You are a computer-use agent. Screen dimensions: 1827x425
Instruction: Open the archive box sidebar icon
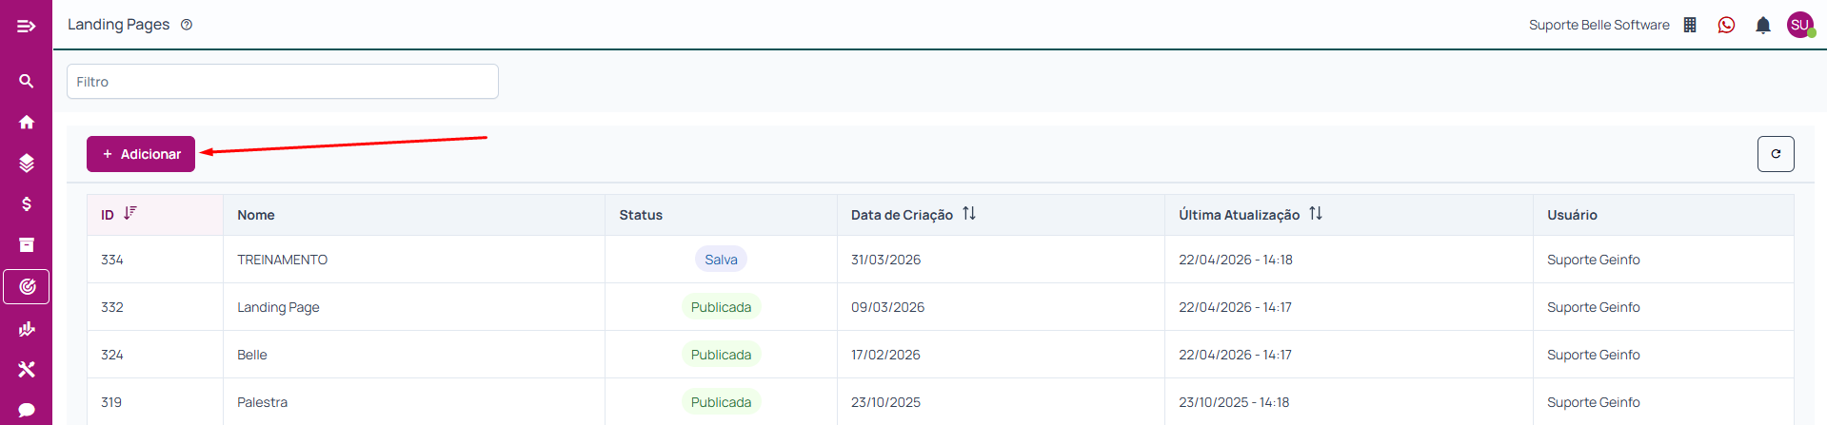point(26,245)
